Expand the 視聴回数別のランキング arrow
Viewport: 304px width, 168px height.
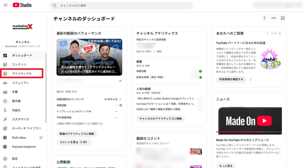[x=120, y=99]
